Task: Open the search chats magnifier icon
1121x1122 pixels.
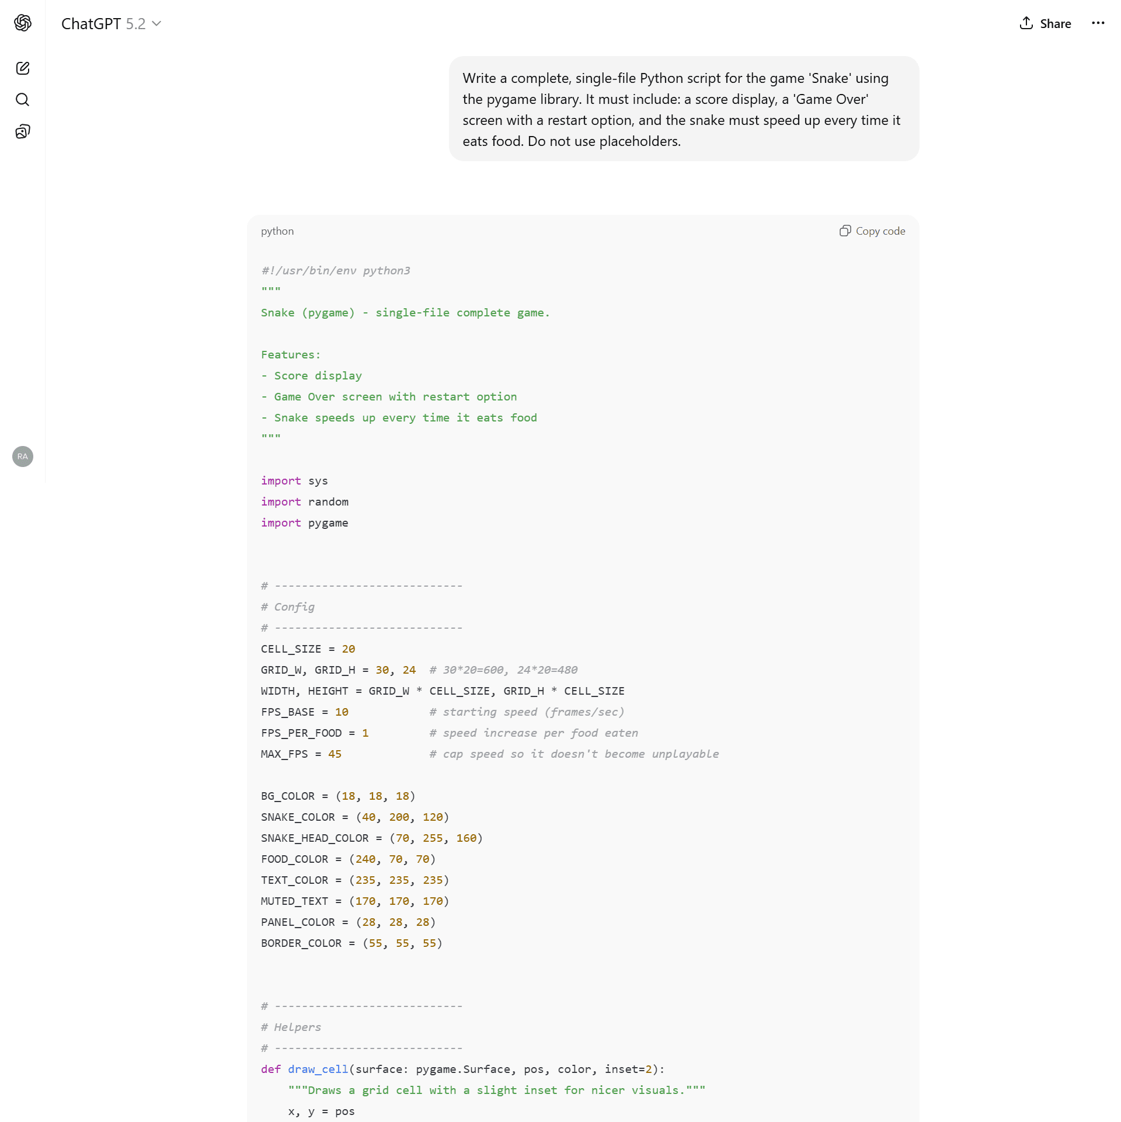Action: [23, 100]
